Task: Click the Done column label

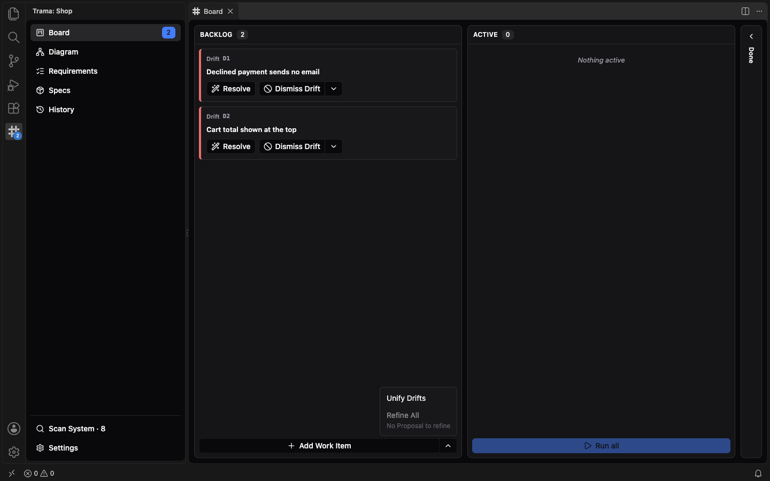Action: [x=751, y=55]
